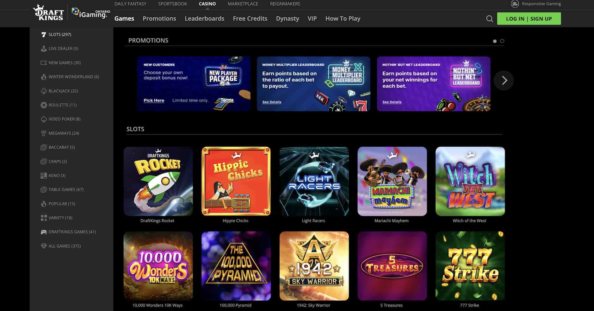The width and height of the screenshot is (594, 311).
Task: Click the 'Witch of the West' game title
Action: (x=469, y=221)
